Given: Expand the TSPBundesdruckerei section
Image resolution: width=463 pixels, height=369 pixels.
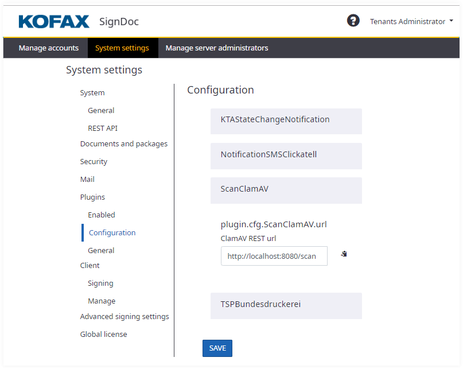Looking at the screenshot, I should coord(286,305).
